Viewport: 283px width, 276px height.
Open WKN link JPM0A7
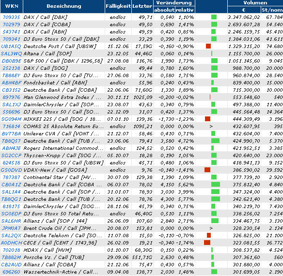click(x=11, y=228)
